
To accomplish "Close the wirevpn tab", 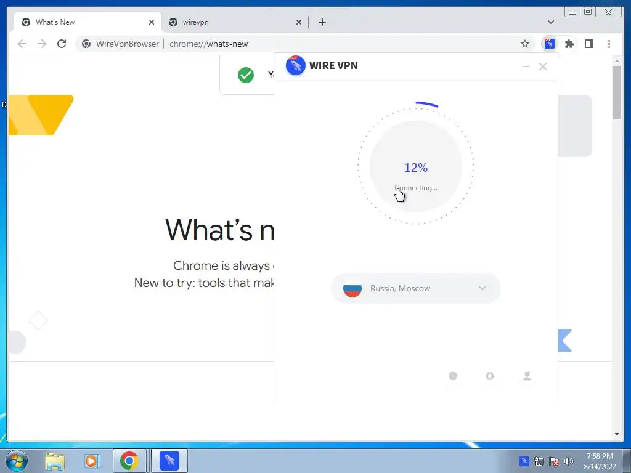I will tap(299, 22).
